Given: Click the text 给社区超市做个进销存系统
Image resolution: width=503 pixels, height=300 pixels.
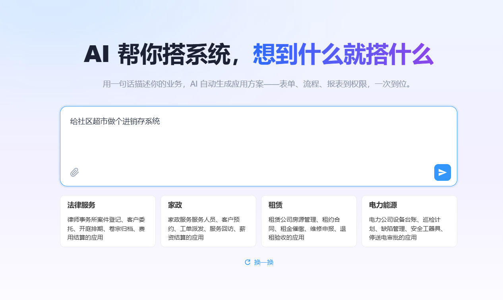Looking at the screenshot, I should pyautogui.click(x=115, y=122).
